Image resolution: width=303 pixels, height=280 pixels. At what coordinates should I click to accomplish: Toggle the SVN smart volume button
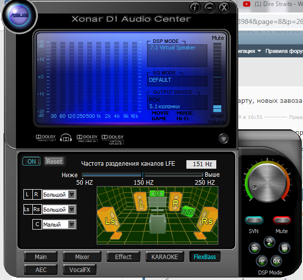pyautogui.click(x=254, y=220)
